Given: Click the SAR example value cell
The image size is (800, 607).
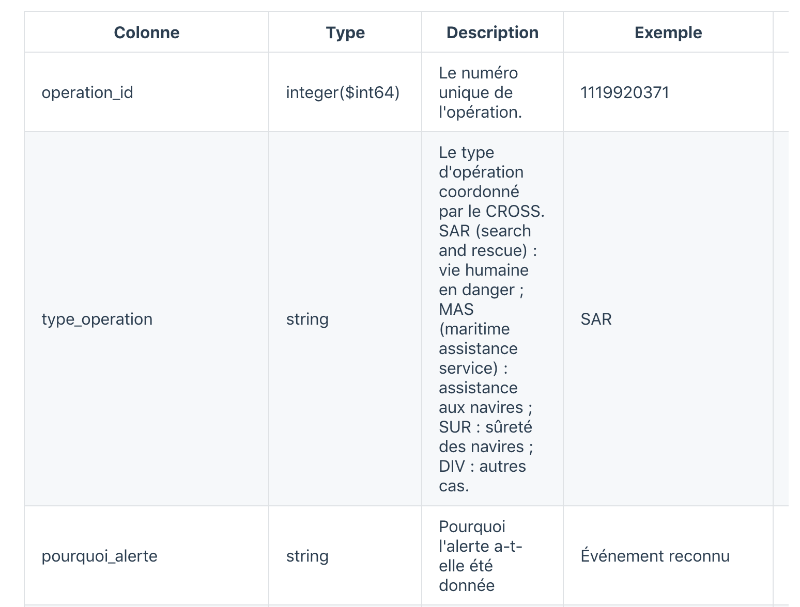Looking at the screenshot, I should click(x=596, y=319).
